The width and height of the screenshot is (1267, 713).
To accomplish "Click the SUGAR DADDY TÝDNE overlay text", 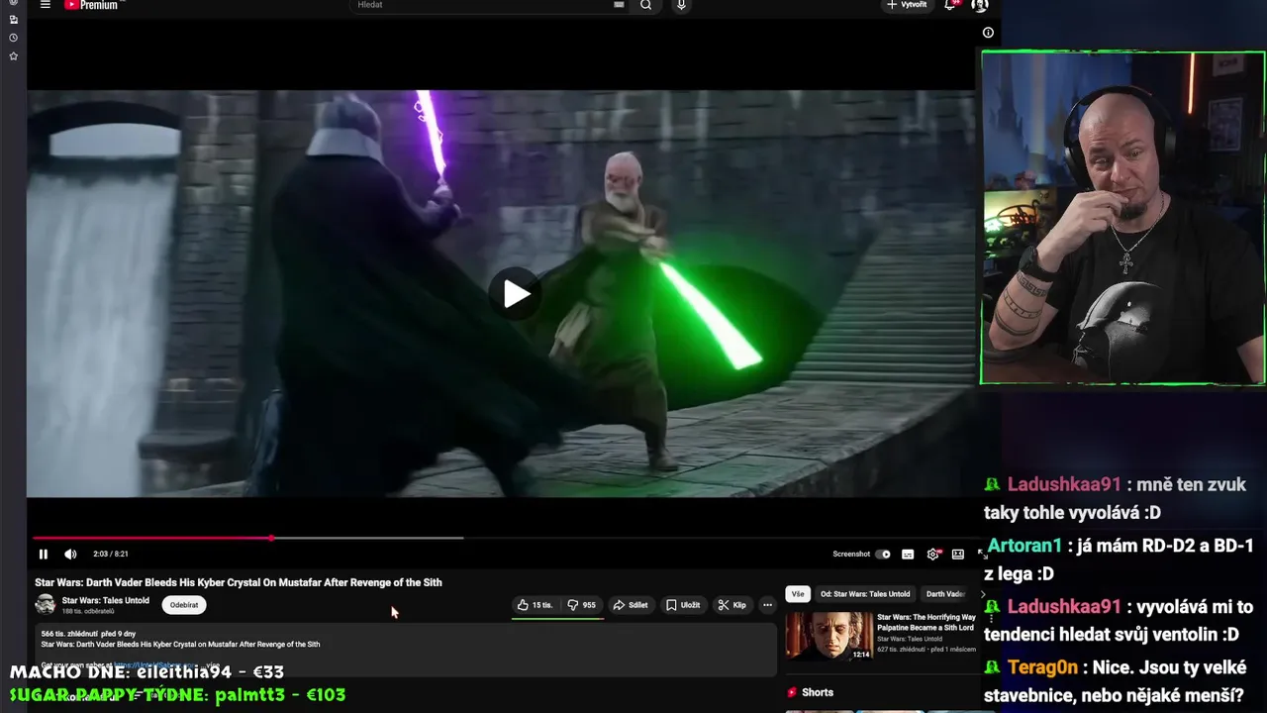I will pyautogui.click(x=177, y=695).
